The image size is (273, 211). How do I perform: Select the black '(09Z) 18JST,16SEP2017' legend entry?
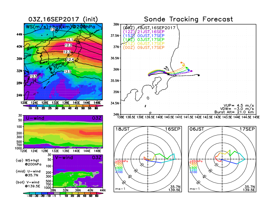149,28
